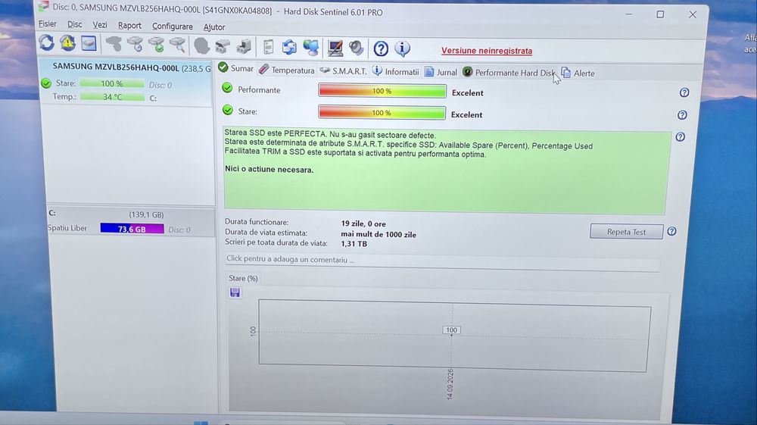Click the Temp. 34 °C bar in left panel
The width and height of the screenshot is (757, 425).
(x=112, y=97)
